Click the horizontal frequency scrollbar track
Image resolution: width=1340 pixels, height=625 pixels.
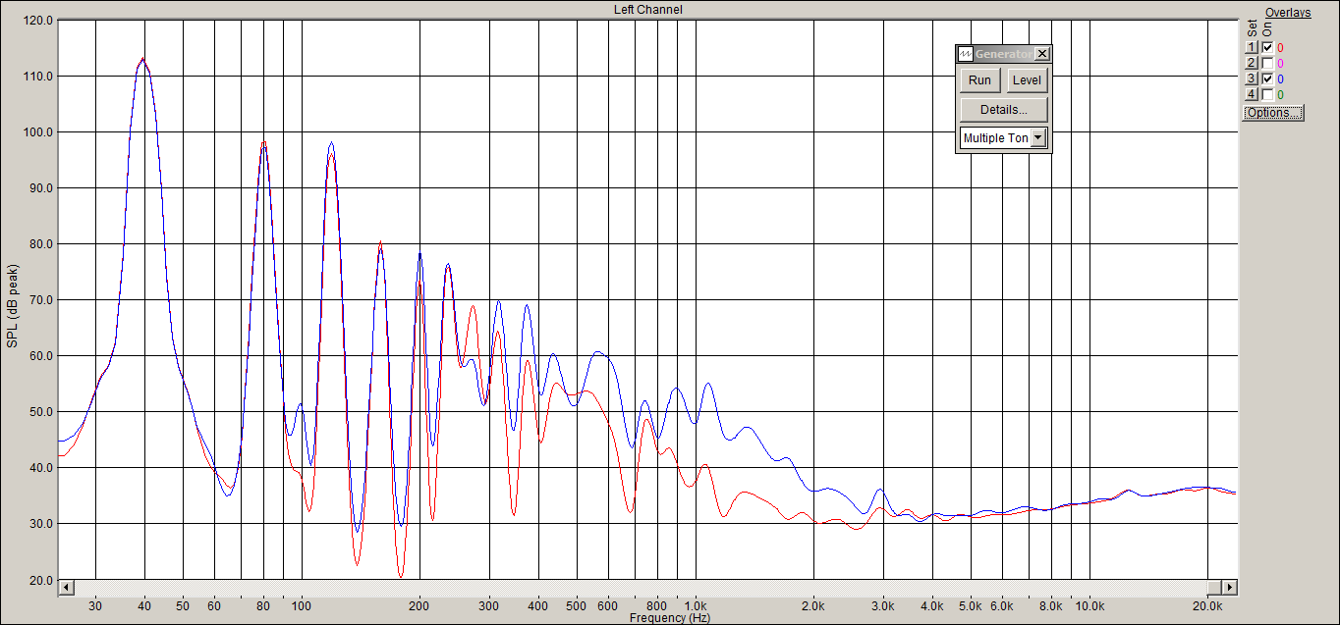click(x=648, y=587)
